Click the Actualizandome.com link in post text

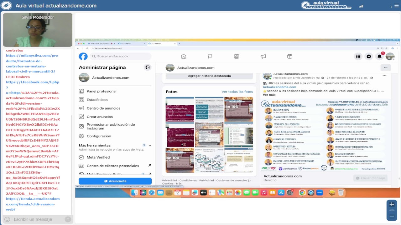[279, 87]
